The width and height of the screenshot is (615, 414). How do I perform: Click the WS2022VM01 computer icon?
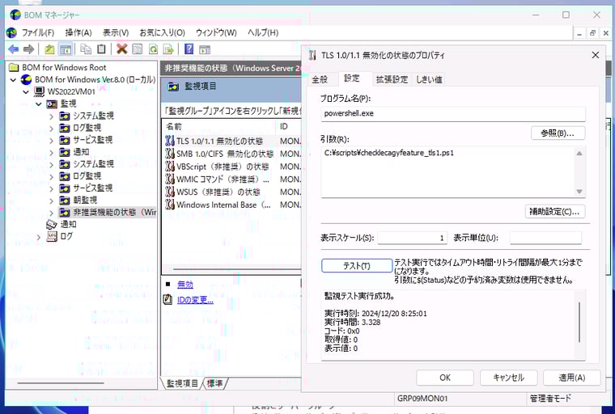point(39,91)
